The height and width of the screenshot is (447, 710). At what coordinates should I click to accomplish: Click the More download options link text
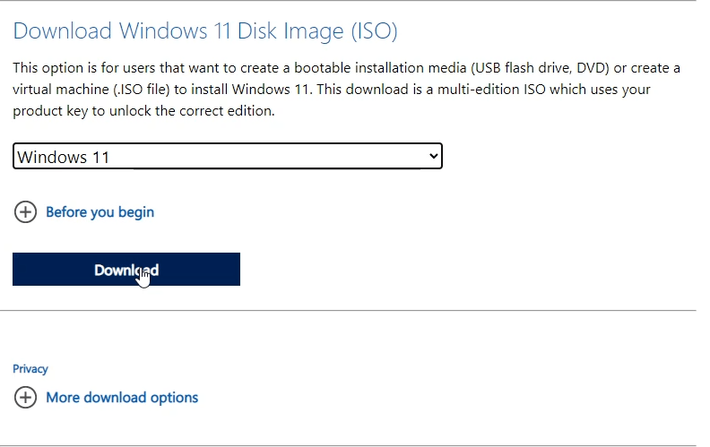pos(122,398)
